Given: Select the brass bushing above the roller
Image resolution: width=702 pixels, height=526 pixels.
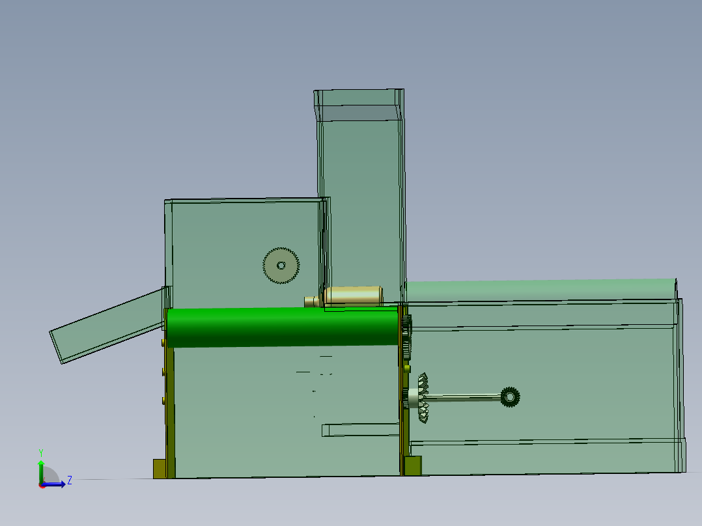Looking at the screenshot, I should tap(353, 295).
